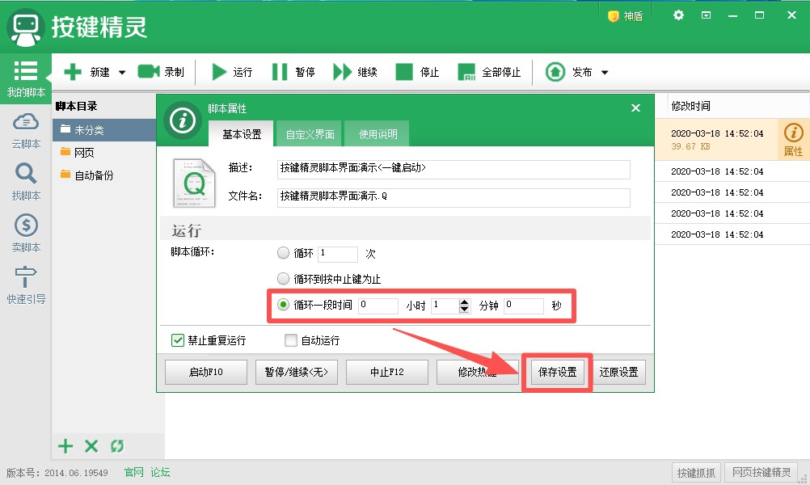The width and height of the screenshot is (810, 485).
Task: Expand the Publish (发布) dropdown arrow
Action: point(604,73)
